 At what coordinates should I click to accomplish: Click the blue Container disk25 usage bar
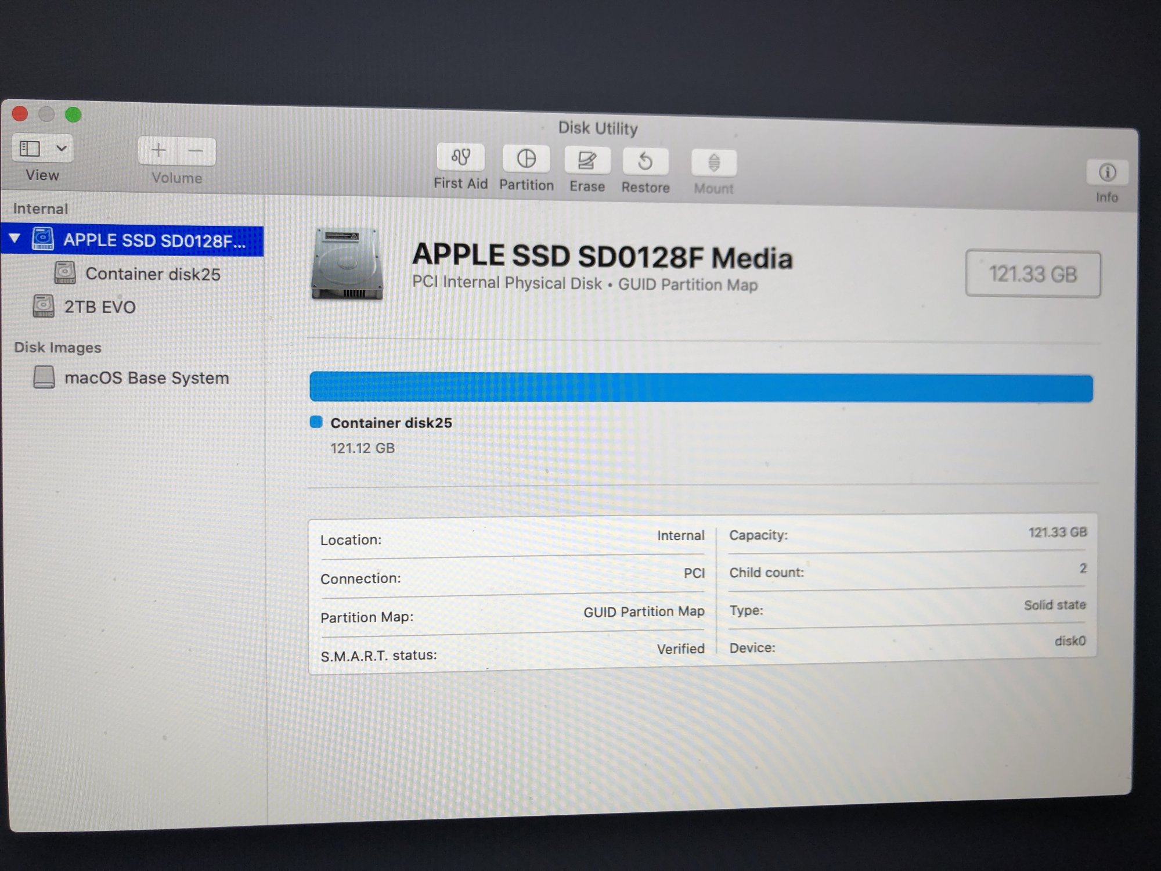(701, 387)
